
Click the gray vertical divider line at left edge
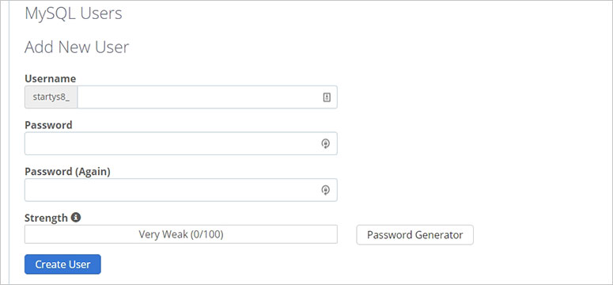(x=9, y=142)
